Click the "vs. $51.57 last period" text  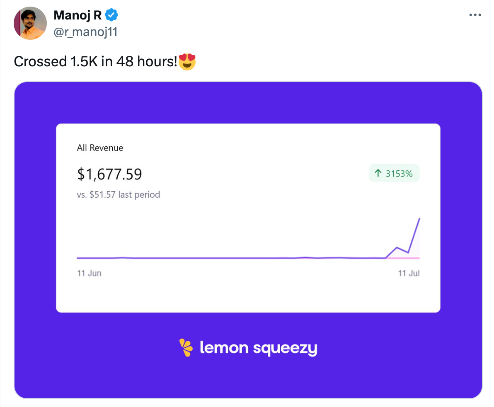119,194
